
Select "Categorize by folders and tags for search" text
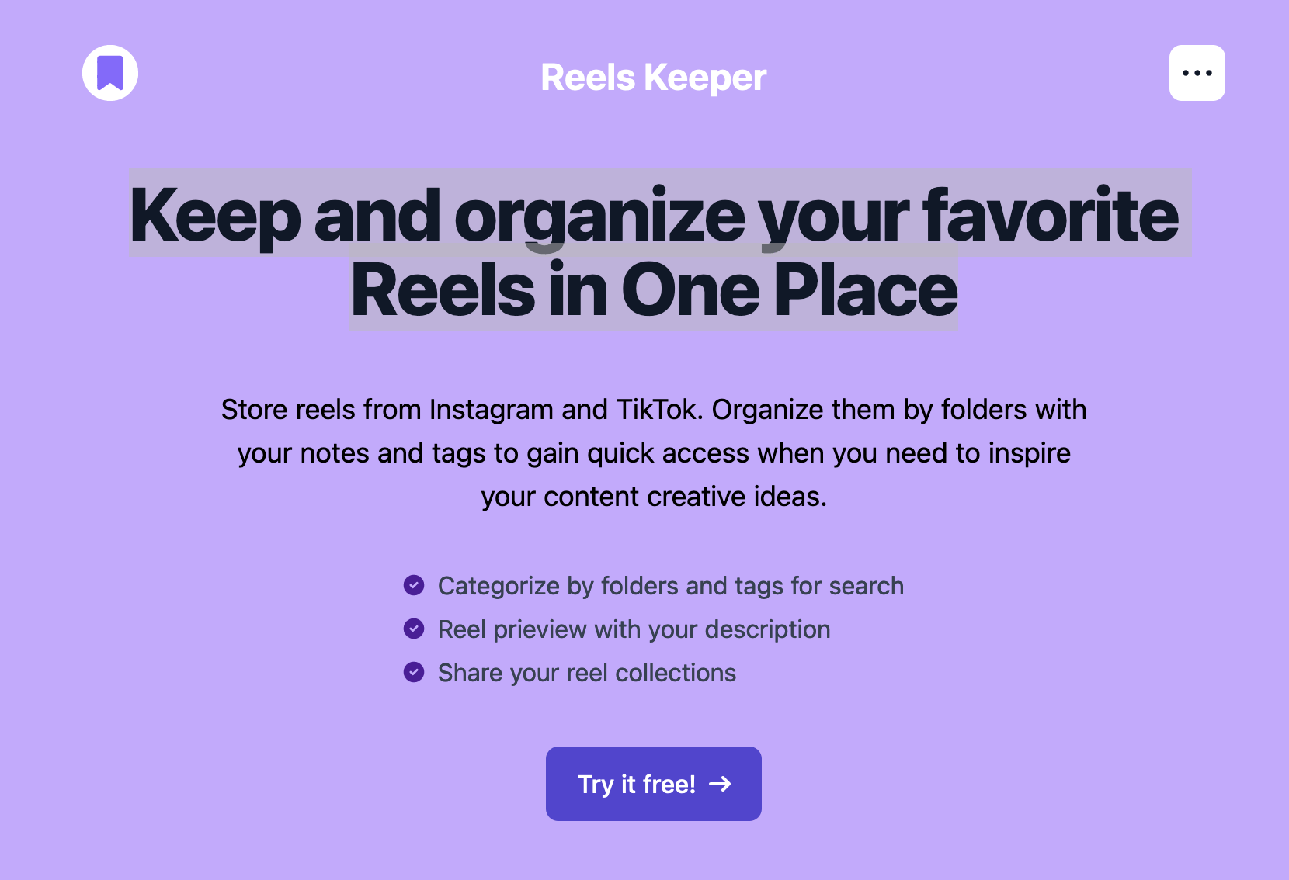pos(670,586)
